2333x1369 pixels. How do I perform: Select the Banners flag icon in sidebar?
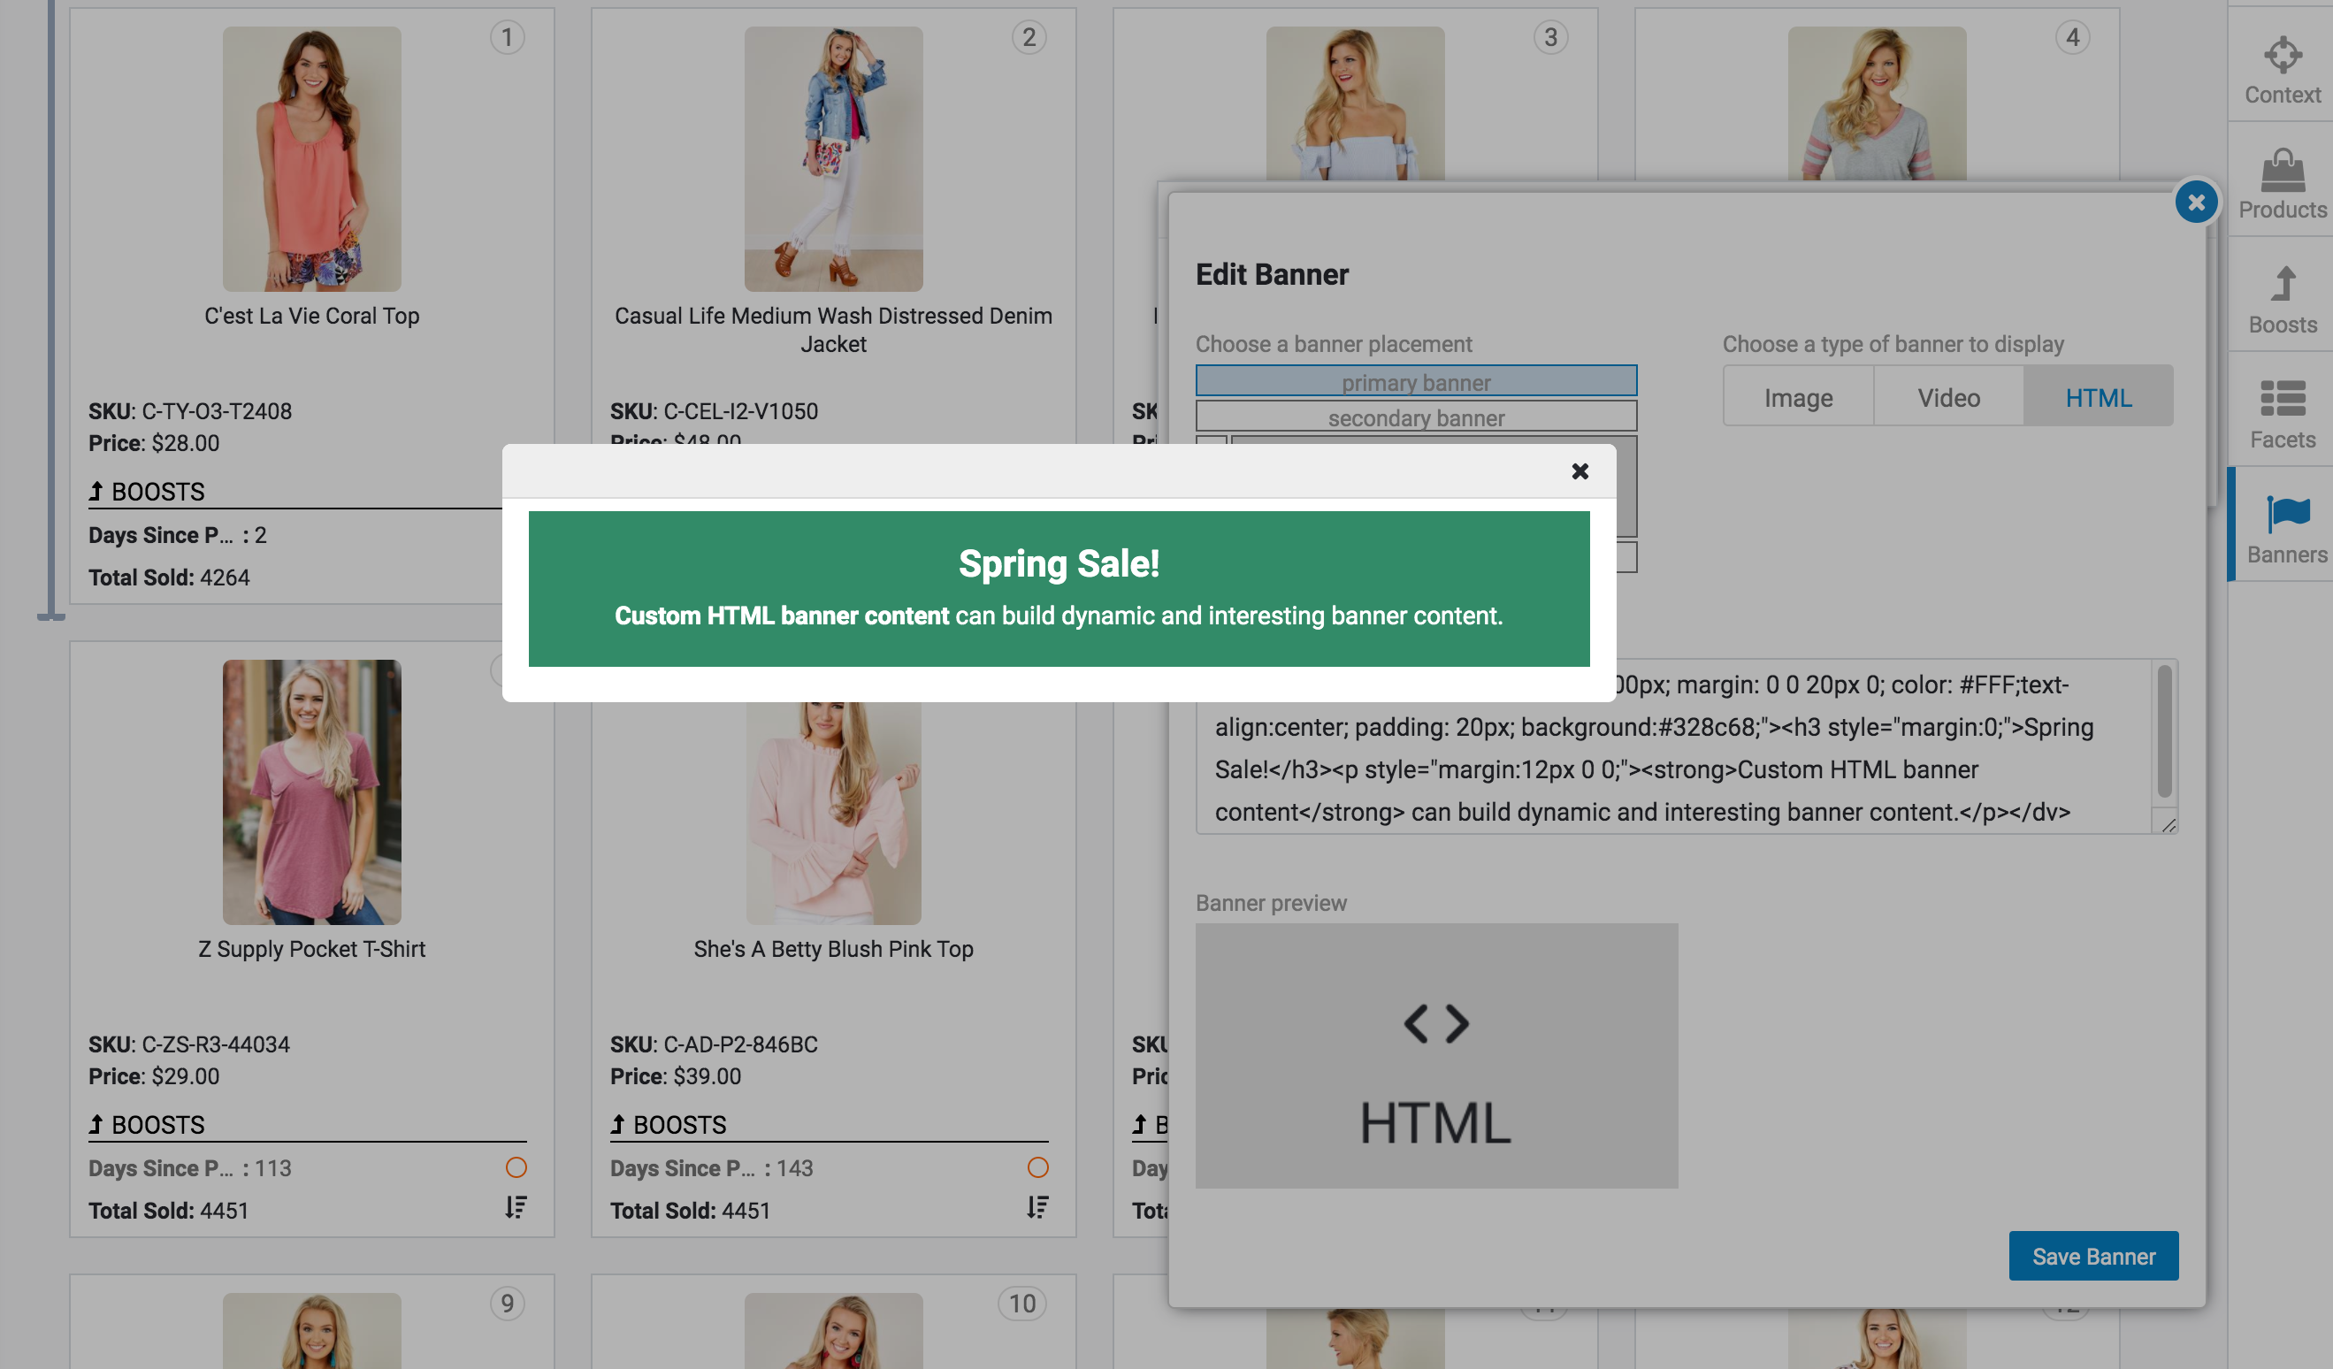[2287, 514]
